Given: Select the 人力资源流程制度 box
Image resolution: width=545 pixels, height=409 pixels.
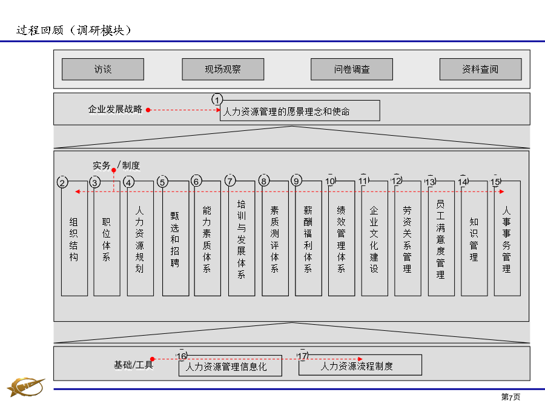Looking at the screenshot, I should [360, 365].
